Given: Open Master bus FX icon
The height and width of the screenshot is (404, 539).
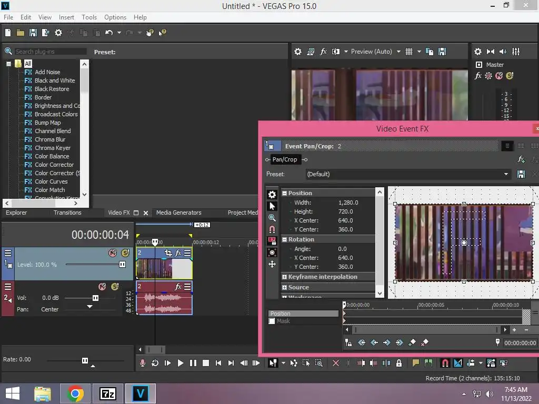Looking at the screenshot, I should point(478,76).
